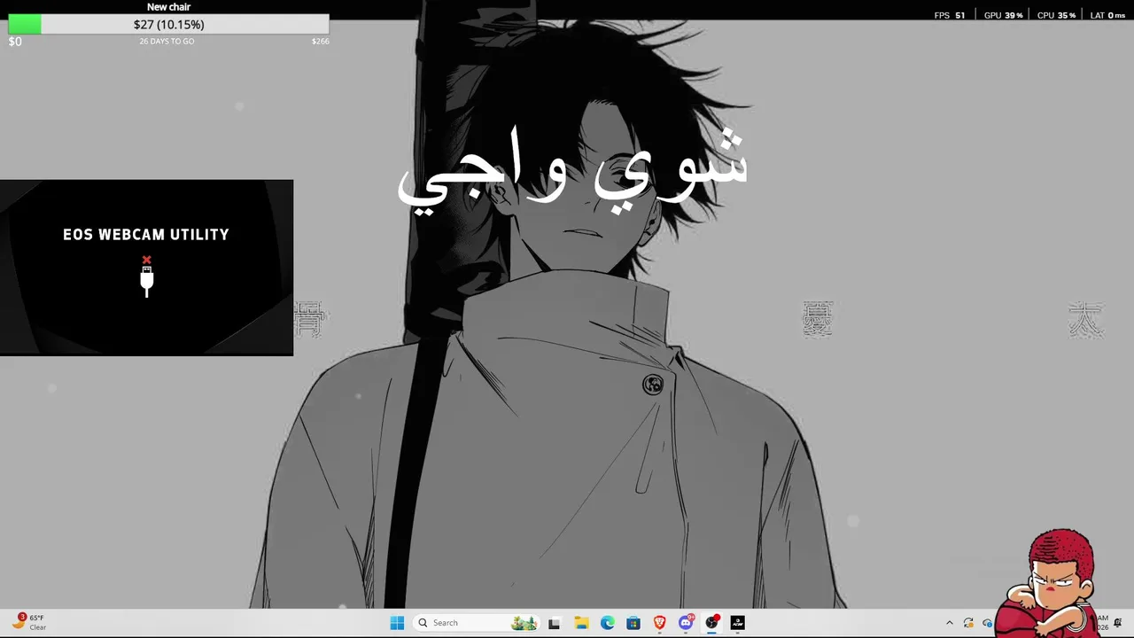The width and height of the screenshot is (1134, 638).
Task: Click the $27 (10.15%) goal amount
Action: tap(168, 25)
